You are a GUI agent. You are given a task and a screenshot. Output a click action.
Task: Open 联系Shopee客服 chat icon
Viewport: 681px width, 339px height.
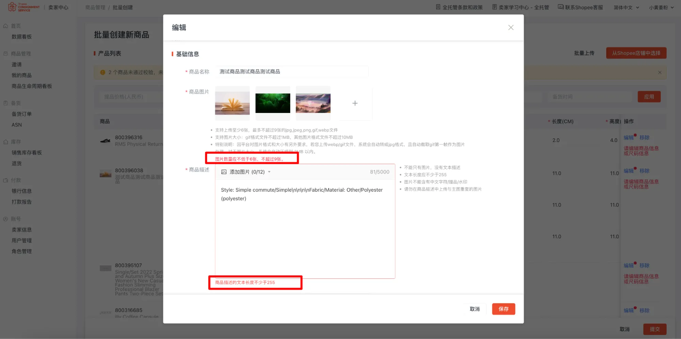[x=560, y=6]
